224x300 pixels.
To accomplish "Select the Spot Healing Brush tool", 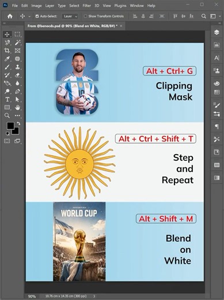I will point(17,59).
